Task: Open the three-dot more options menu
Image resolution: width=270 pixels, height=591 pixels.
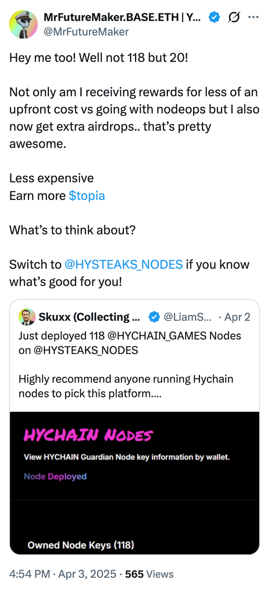Action: pyautogui.click(x=254, y=17)
